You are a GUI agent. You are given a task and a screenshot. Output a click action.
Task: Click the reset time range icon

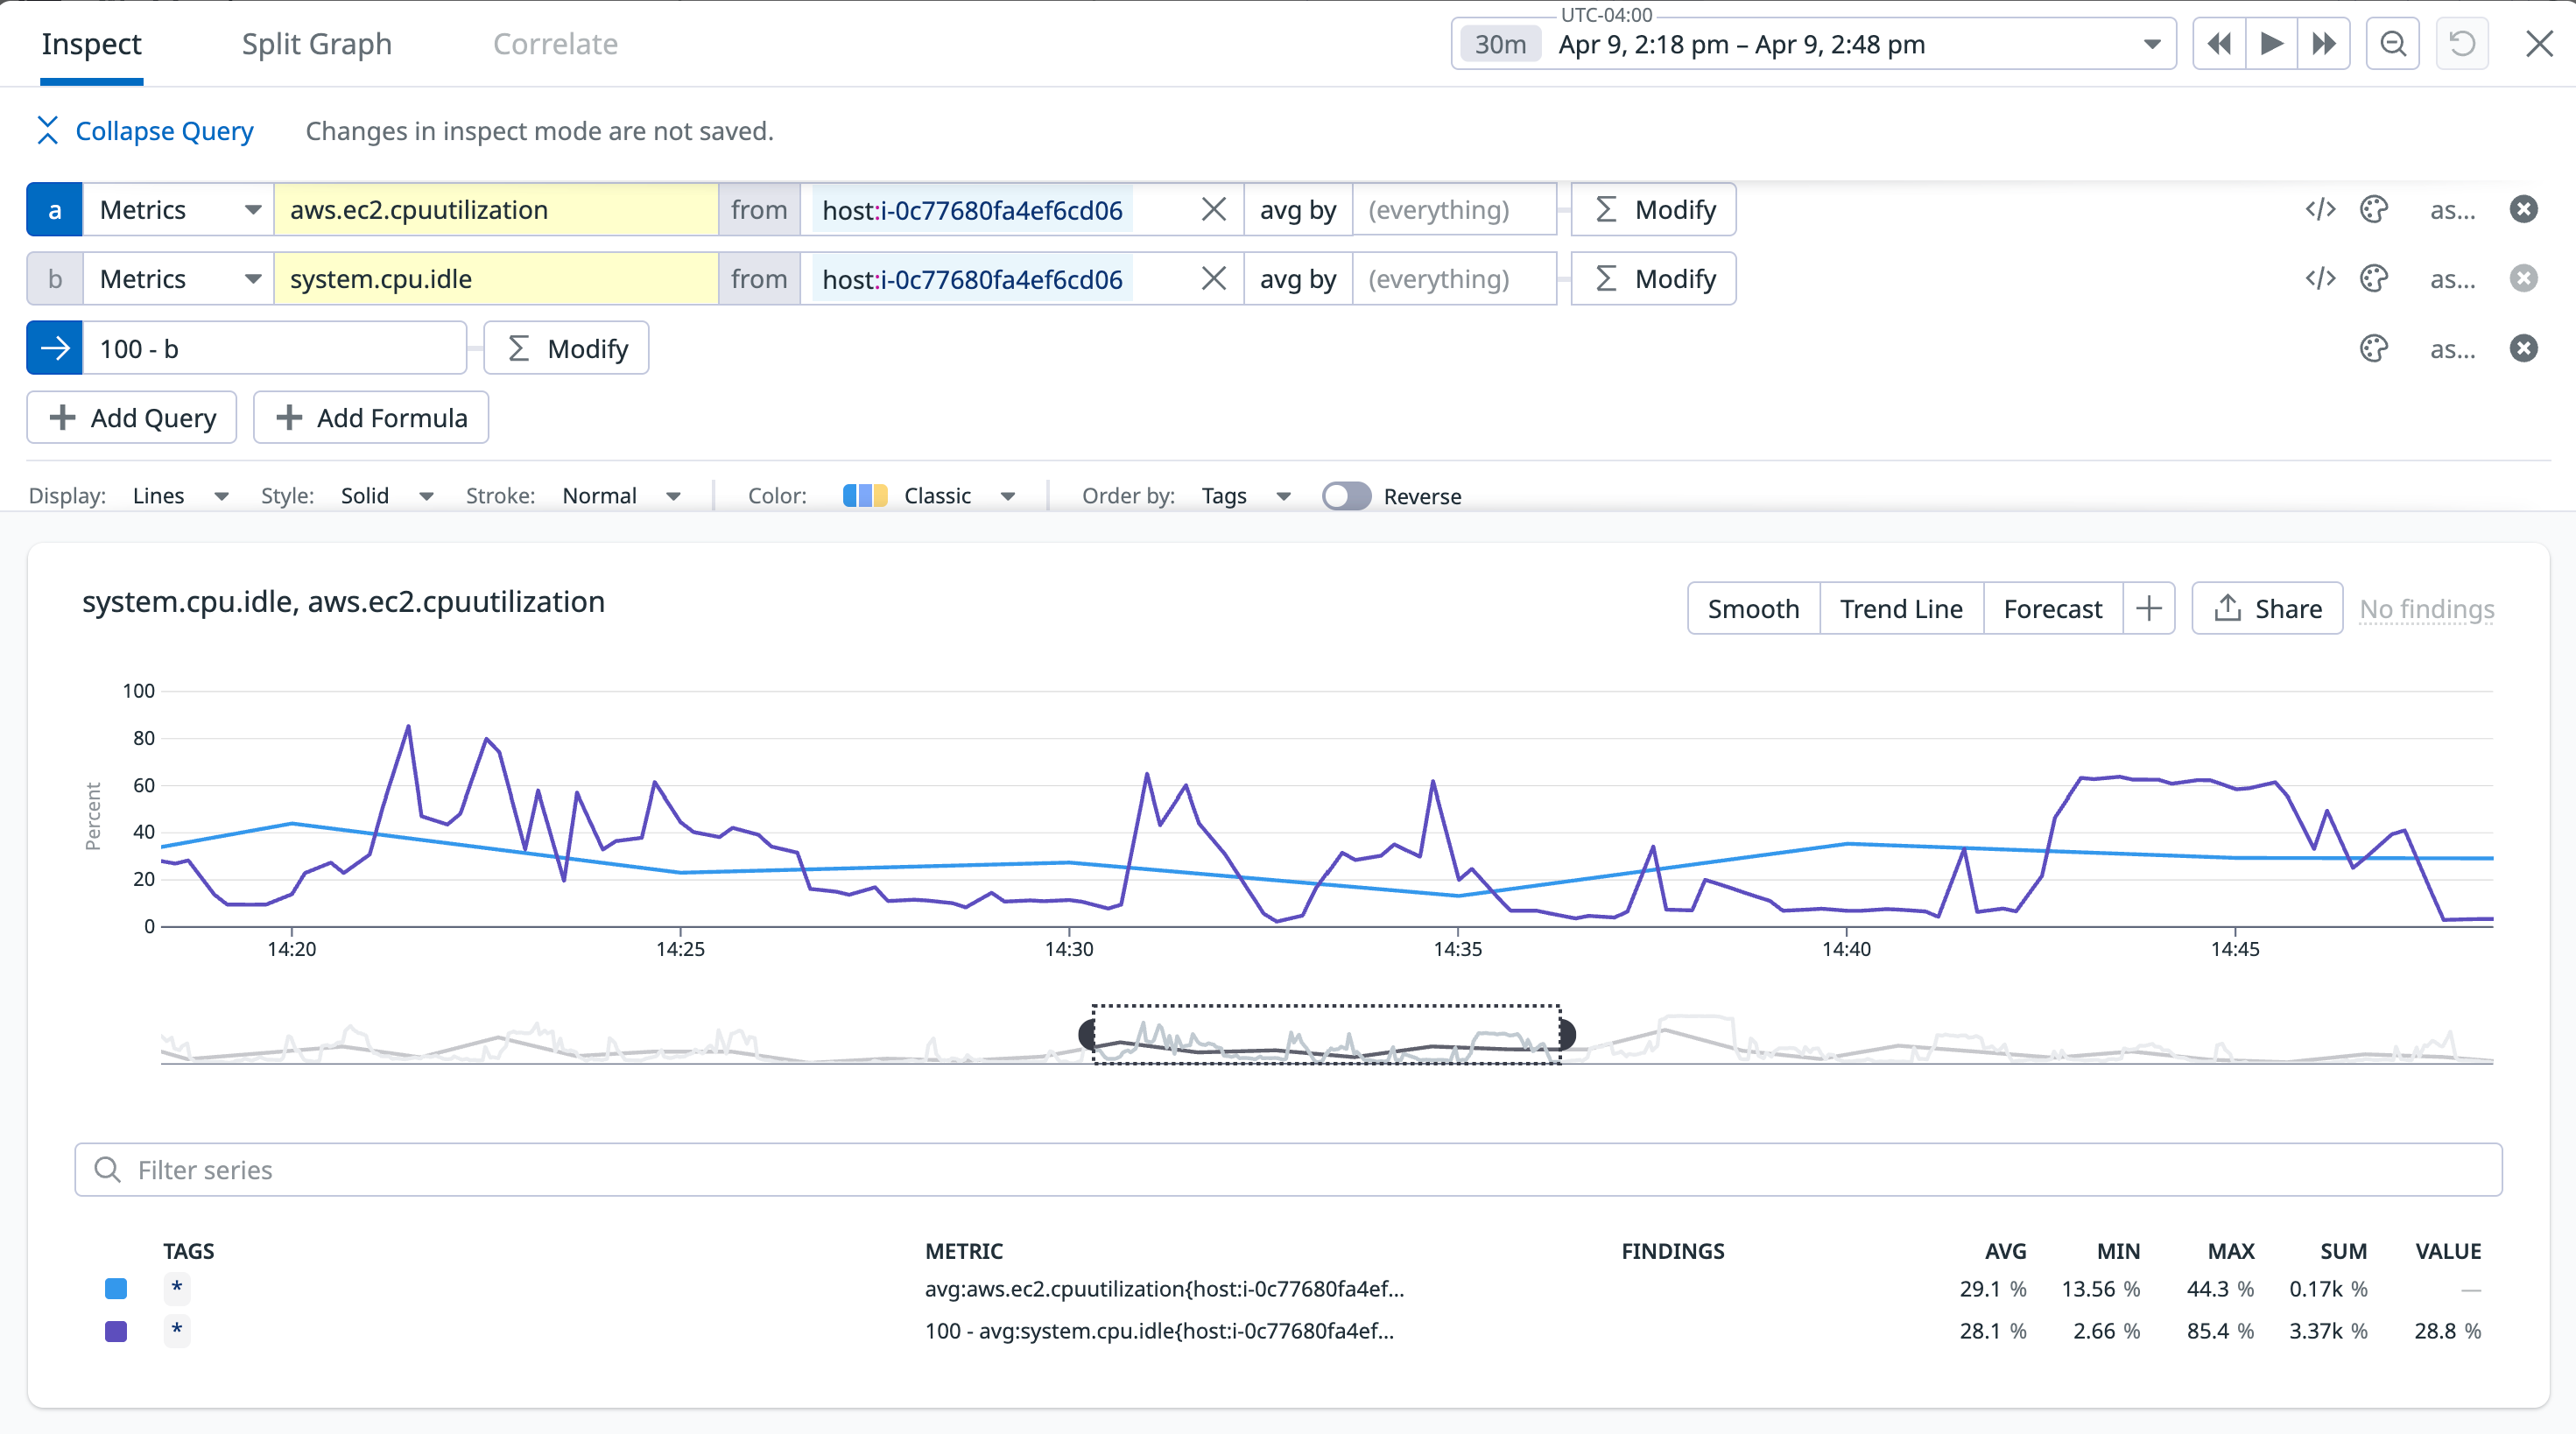tap(2462, 43)
